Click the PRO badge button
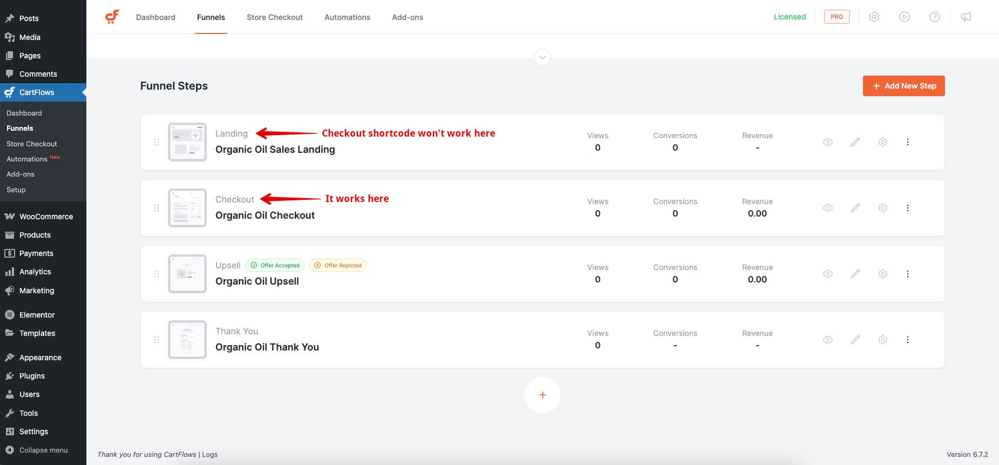 837,17
